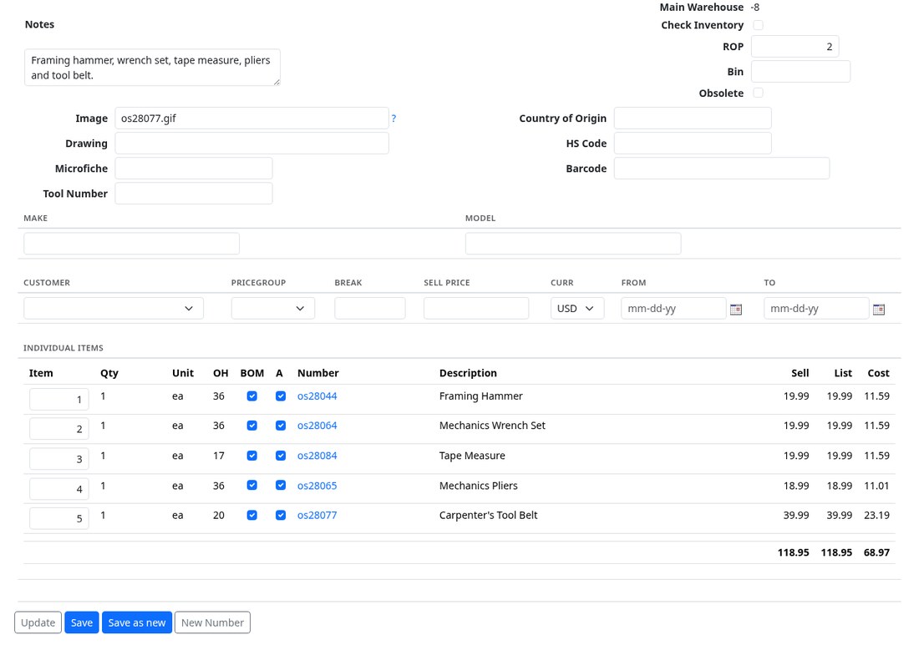Click the Make input field
This screenshot has width=919, height=645.
[132, 244]
